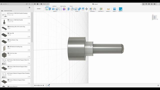Viewport: 160px width, 90px height.
Task: Open the Design workspace dropdown
Action: click(39, 9)
